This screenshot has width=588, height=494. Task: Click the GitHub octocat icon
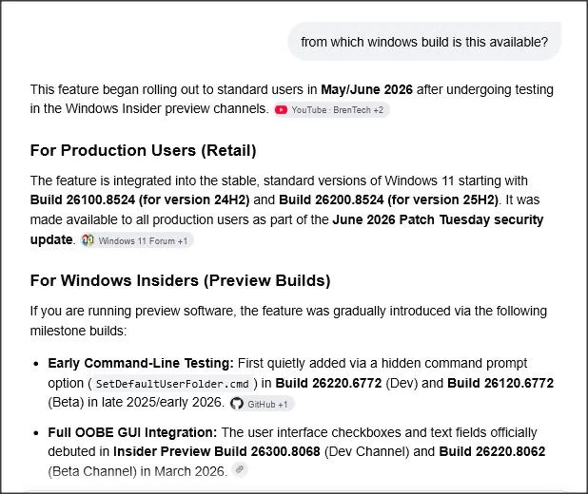coord(237,404)
